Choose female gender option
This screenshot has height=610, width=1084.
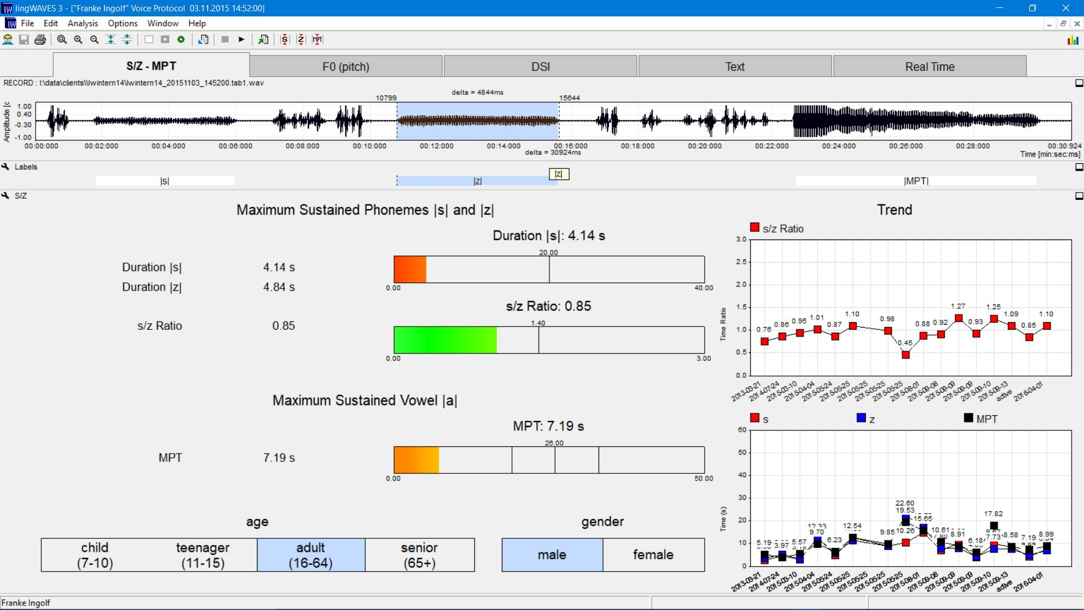tap(653, 555)
